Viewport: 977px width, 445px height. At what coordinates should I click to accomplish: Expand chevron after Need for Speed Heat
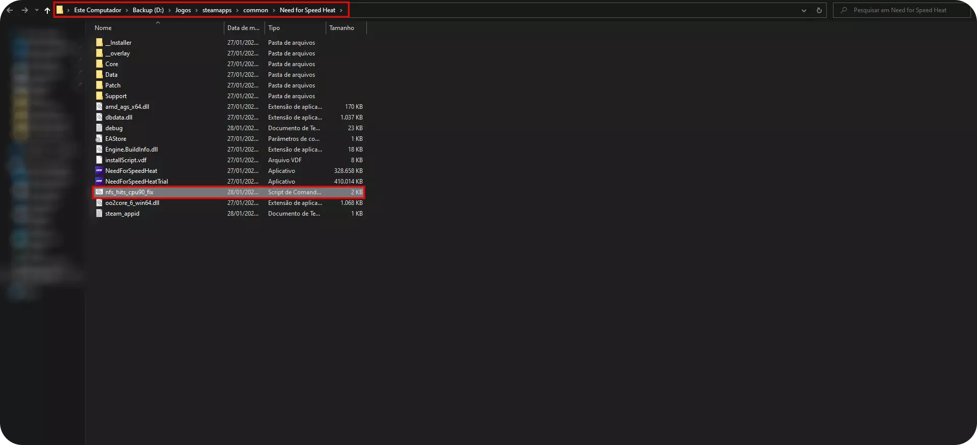[x=341, y=10]
